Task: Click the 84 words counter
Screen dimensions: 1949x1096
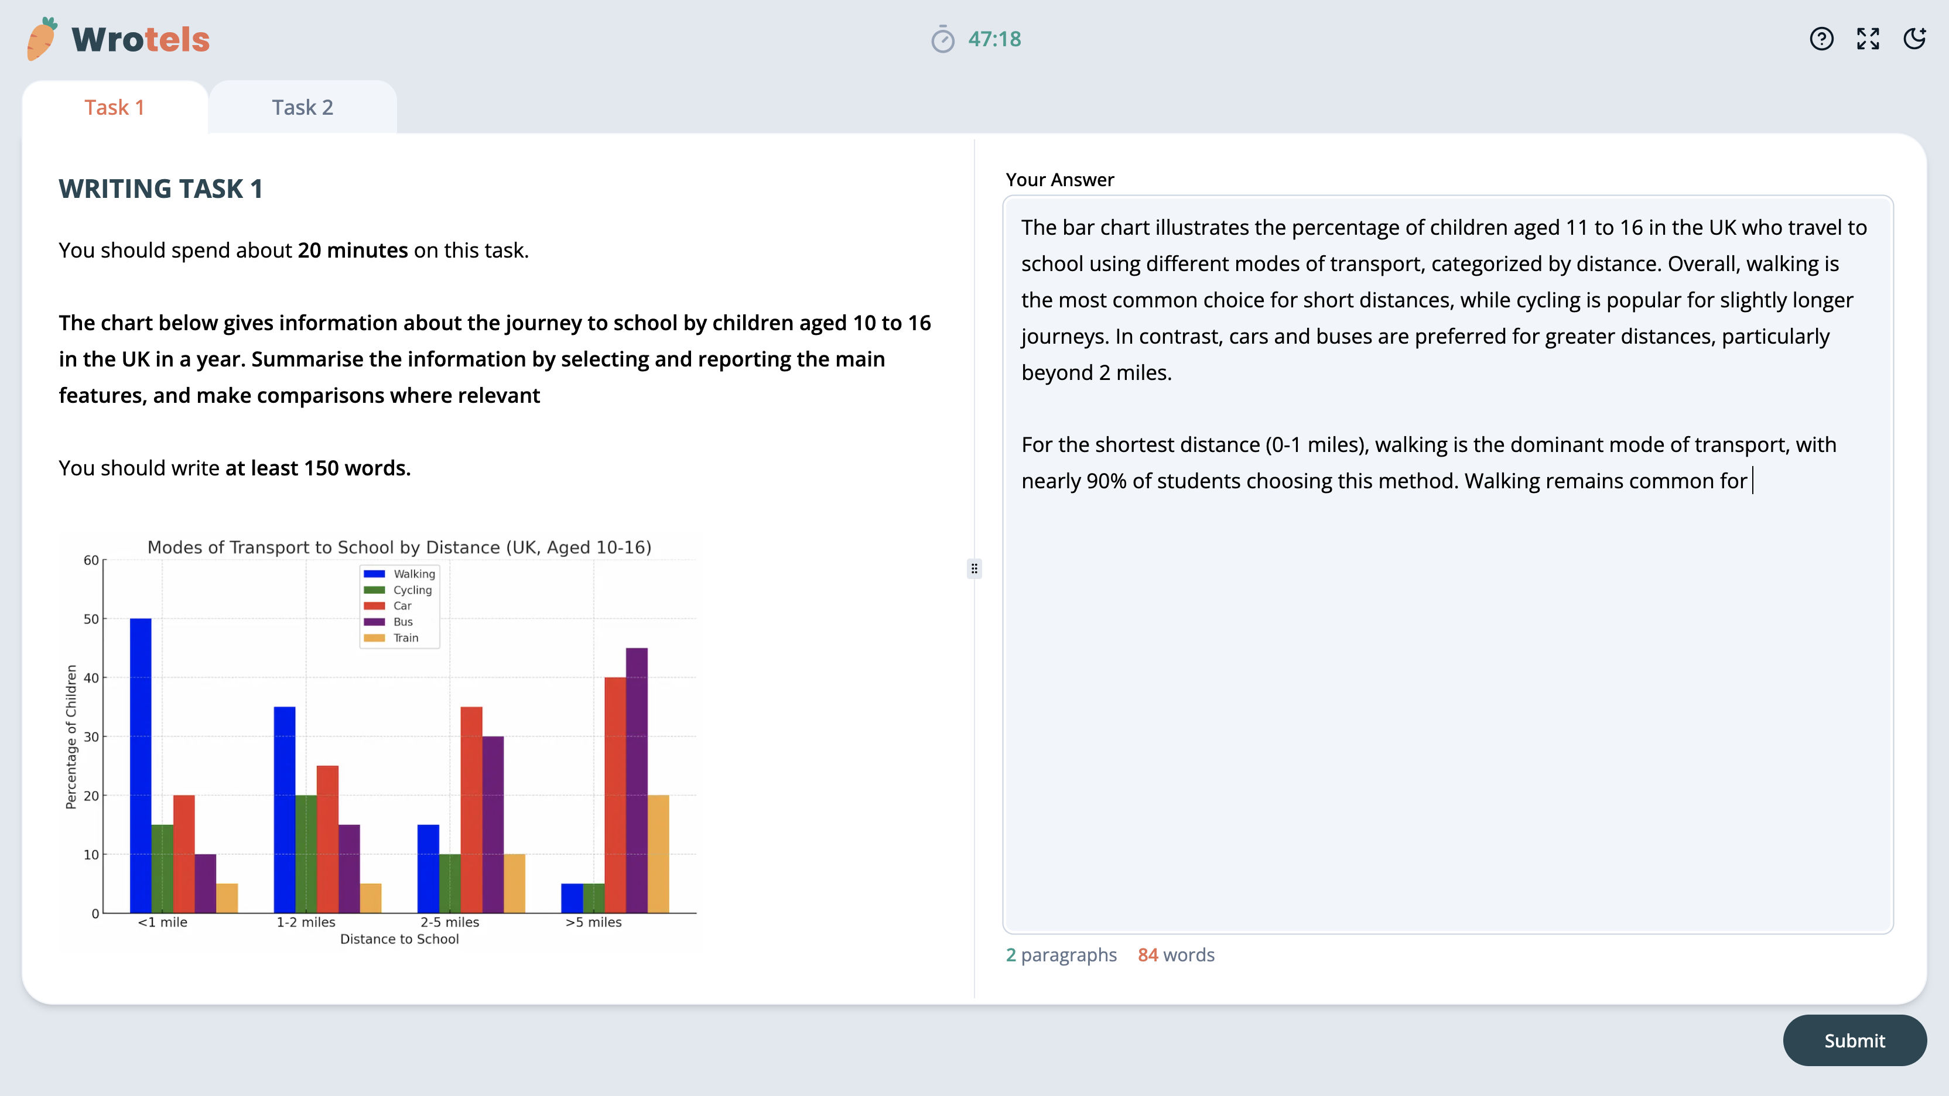Action: (1176, 954)
